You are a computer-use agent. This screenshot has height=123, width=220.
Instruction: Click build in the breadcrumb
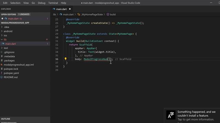tap(113, 14)
